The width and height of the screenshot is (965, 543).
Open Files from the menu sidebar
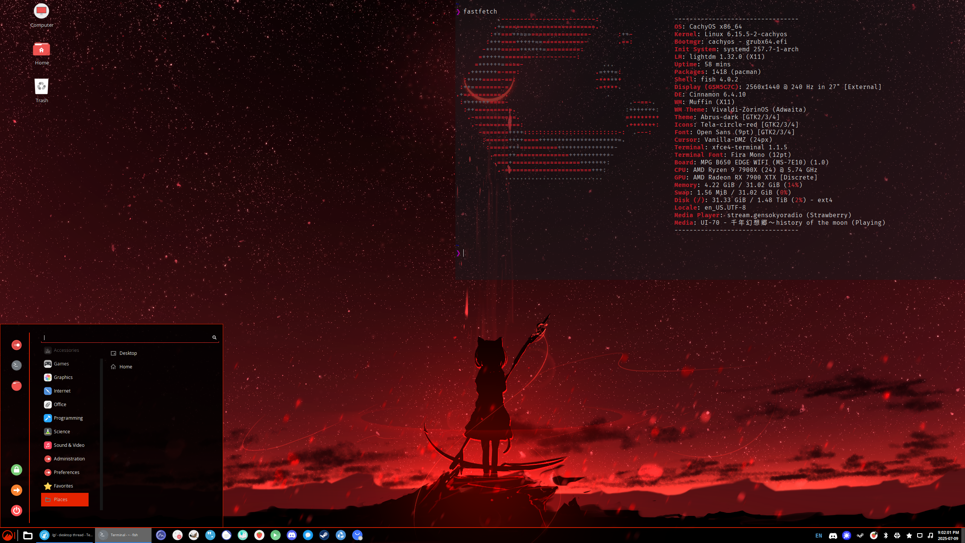[17, 386]
